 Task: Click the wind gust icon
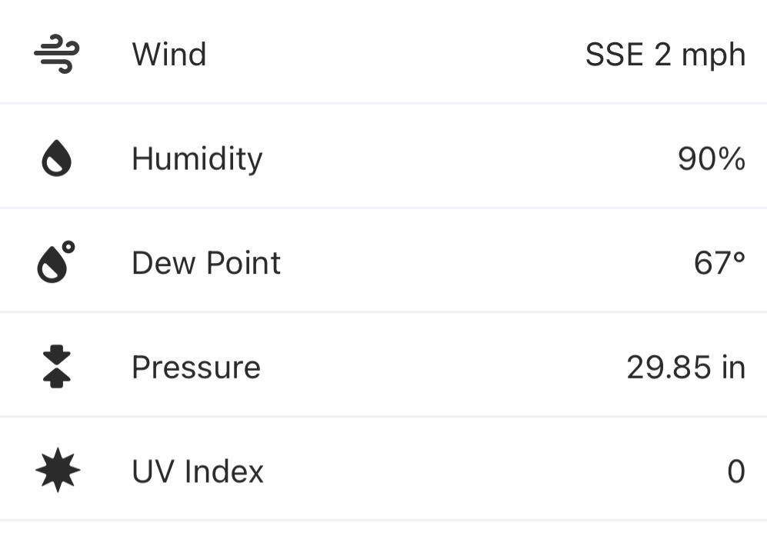56,55
